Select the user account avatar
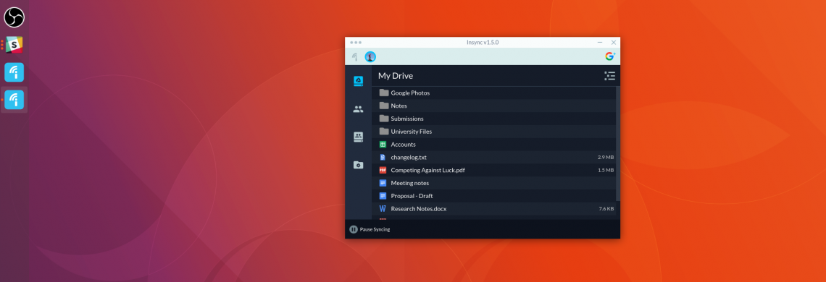 [370, 57]
